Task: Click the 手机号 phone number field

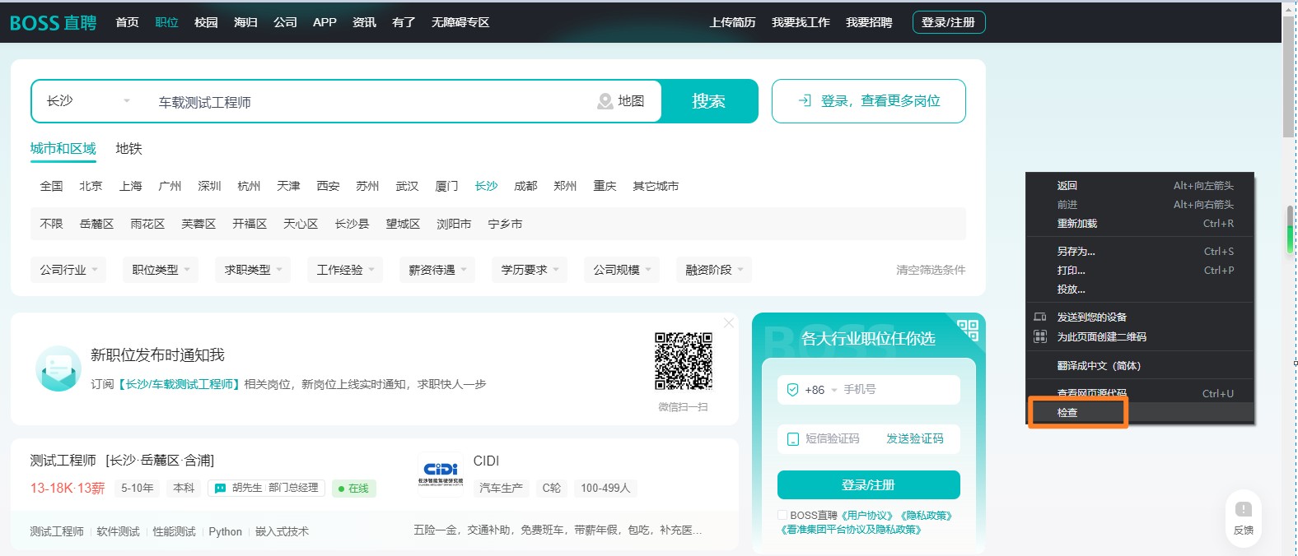Action: pyautogui.click(x=898, y=390)
